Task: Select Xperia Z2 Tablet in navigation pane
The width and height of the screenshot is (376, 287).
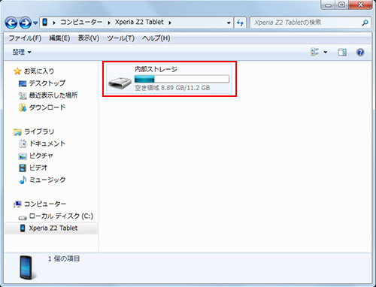Action: (53, 228)
